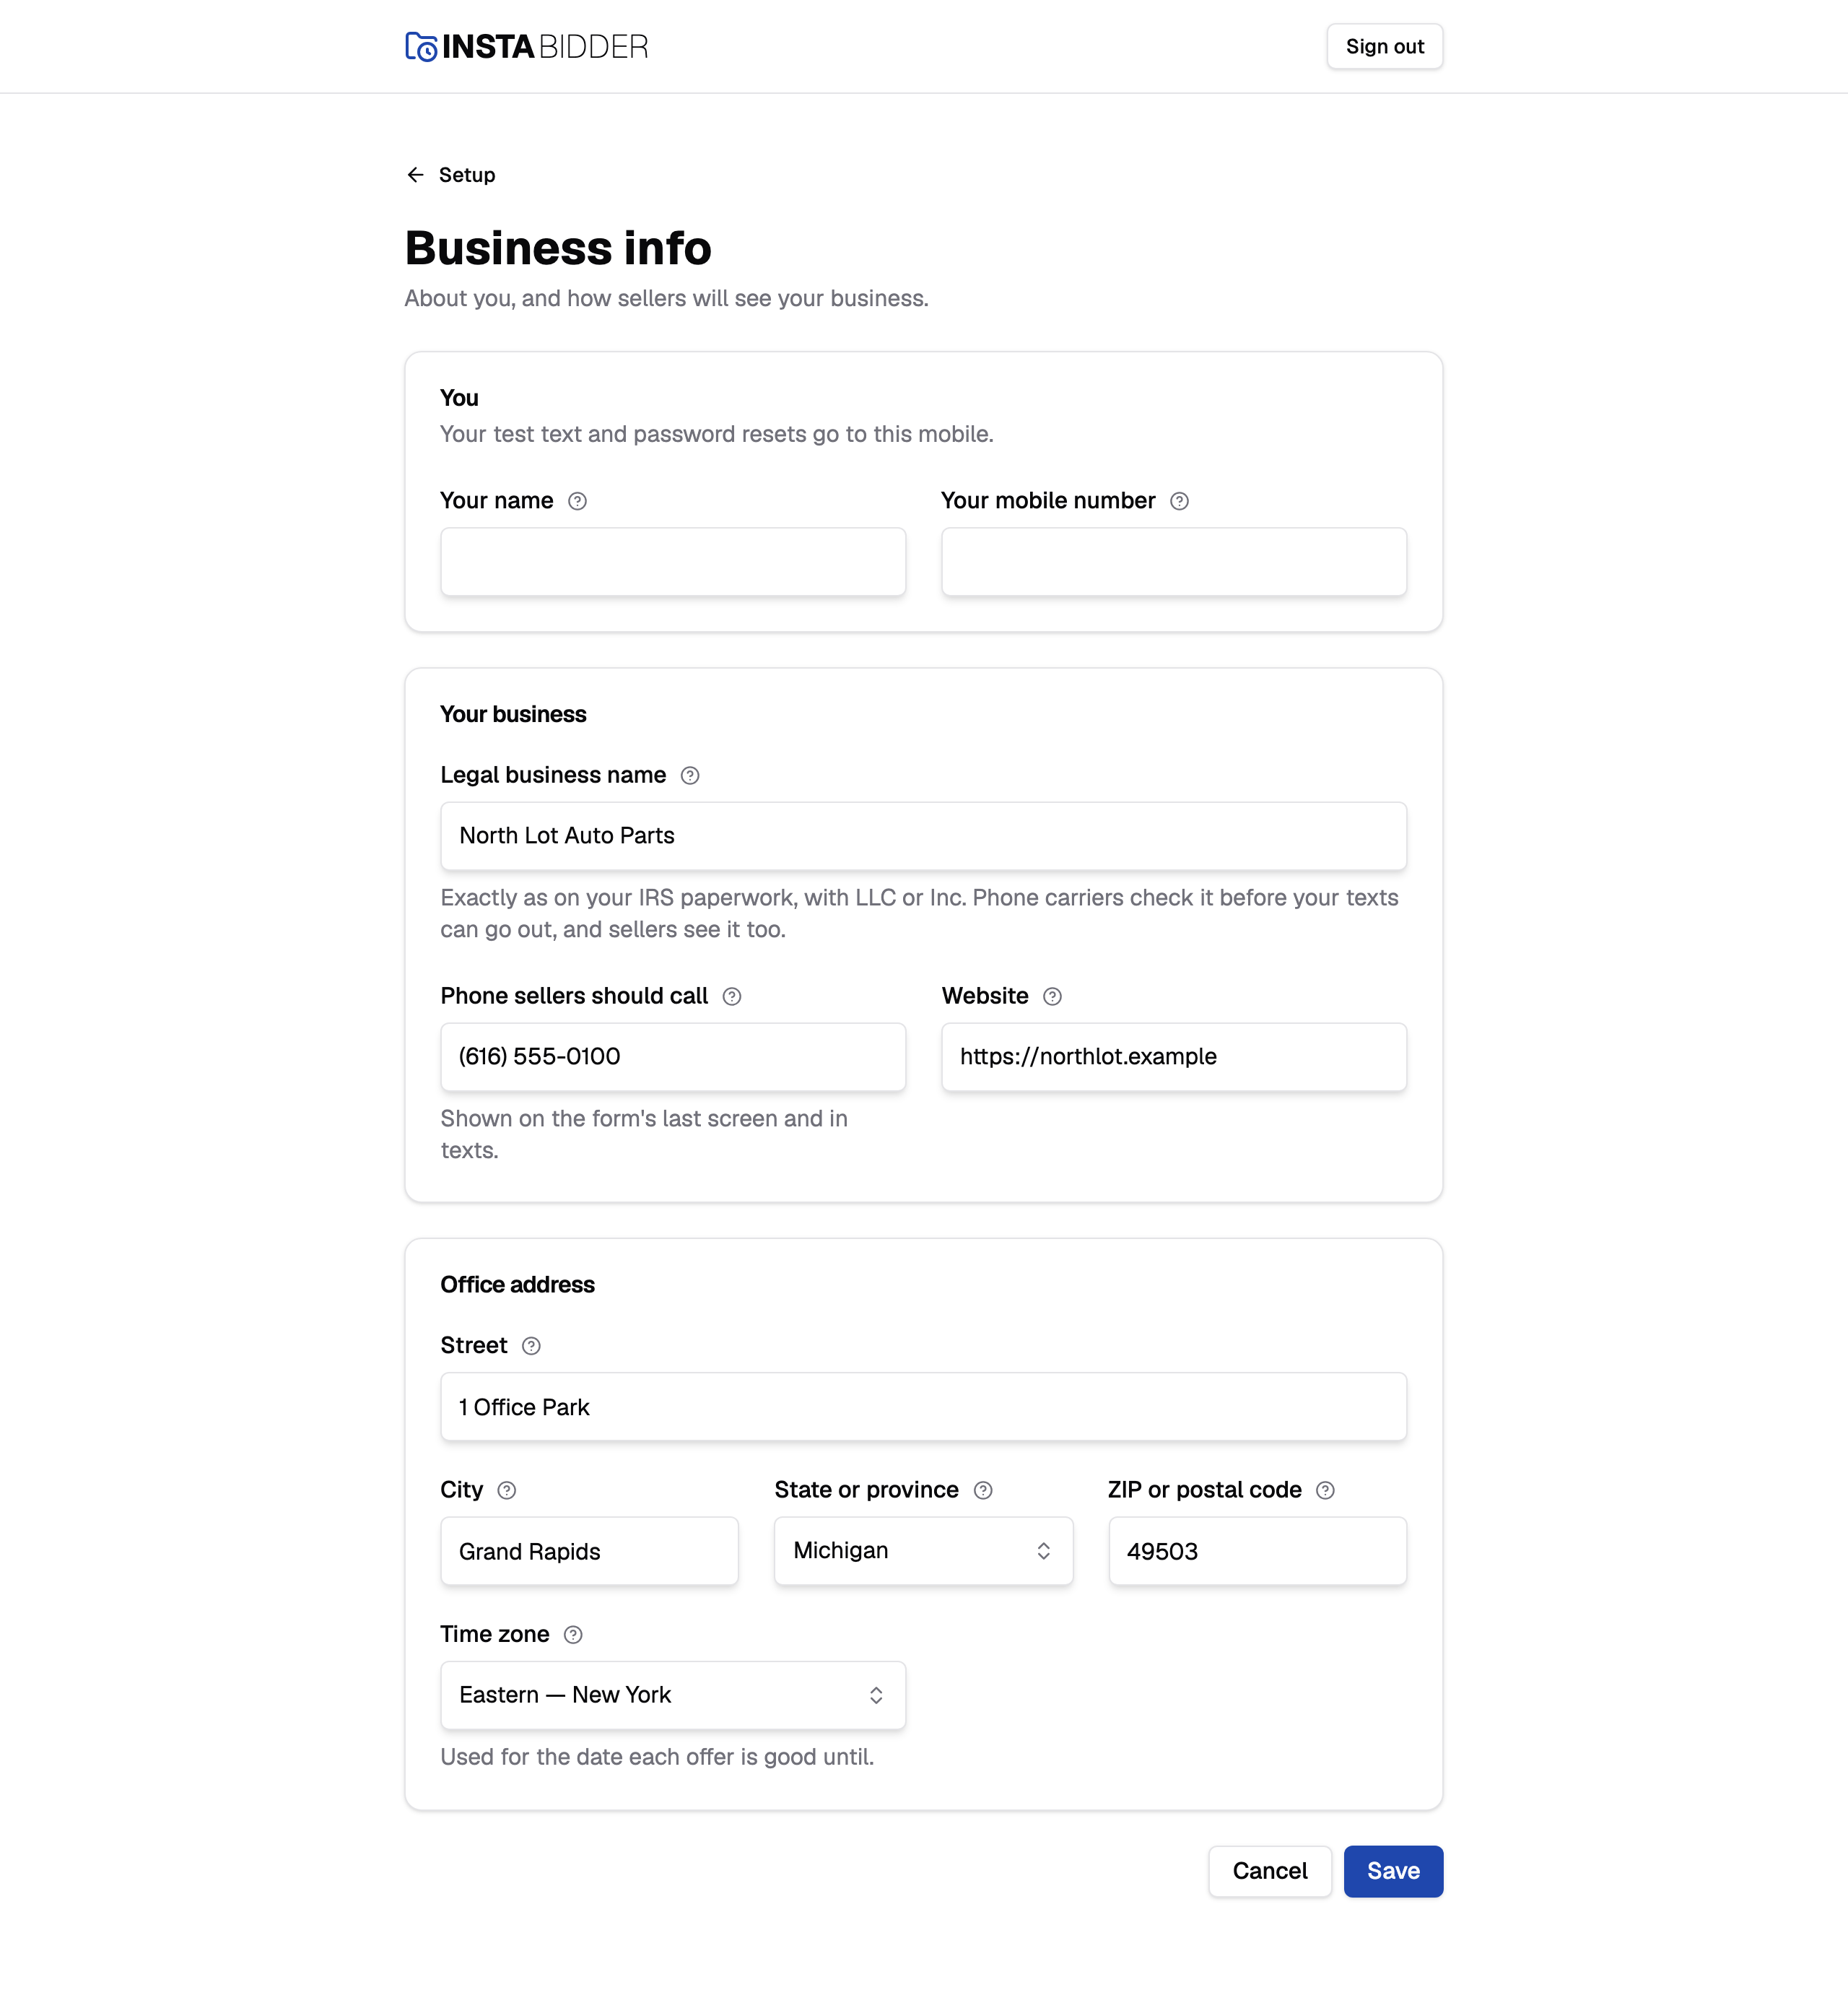1848x1990 pixels.
Task: Click the ZIP field showing 49503
Action: pos(1258,1551)
